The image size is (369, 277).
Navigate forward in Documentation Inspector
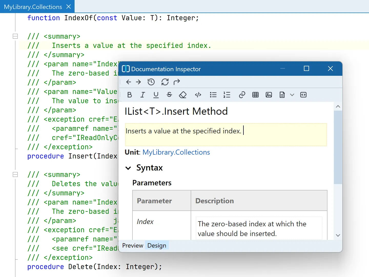(x=138, y=82)
